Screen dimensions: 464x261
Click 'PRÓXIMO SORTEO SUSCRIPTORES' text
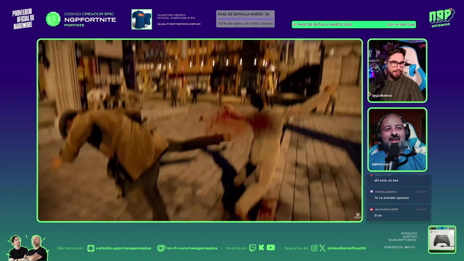403,237
